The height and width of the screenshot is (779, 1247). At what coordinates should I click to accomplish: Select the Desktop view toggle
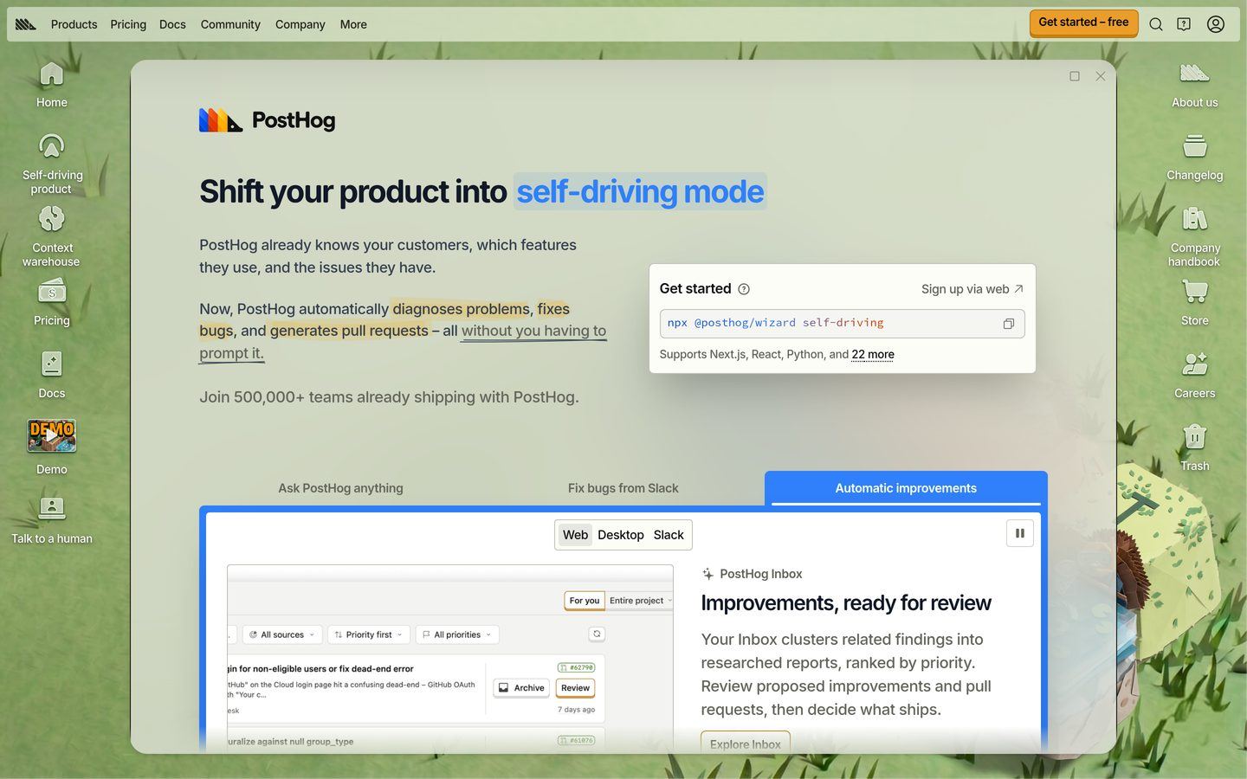[621, 535]
